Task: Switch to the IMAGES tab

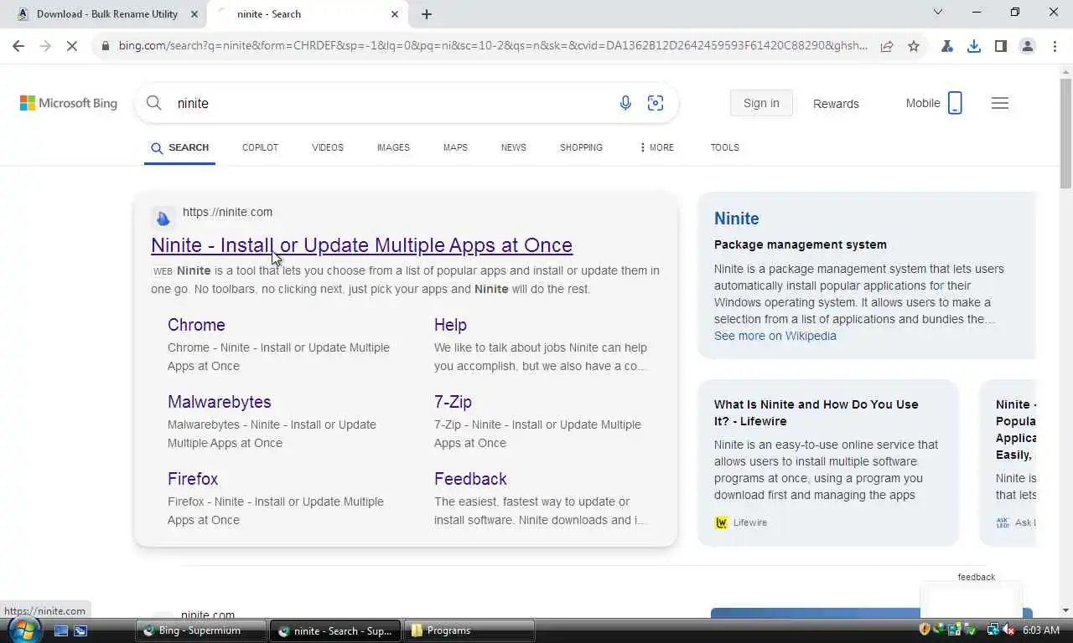Action: (x=393, y=147)
